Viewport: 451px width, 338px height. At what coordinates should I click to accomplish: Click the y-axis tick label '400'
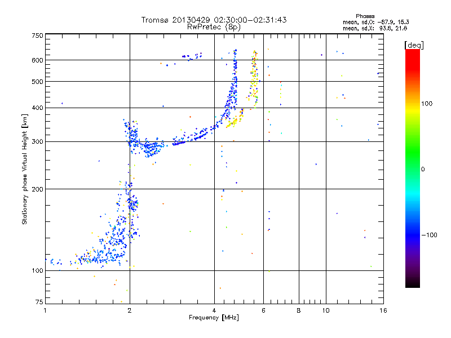(37, 108)
